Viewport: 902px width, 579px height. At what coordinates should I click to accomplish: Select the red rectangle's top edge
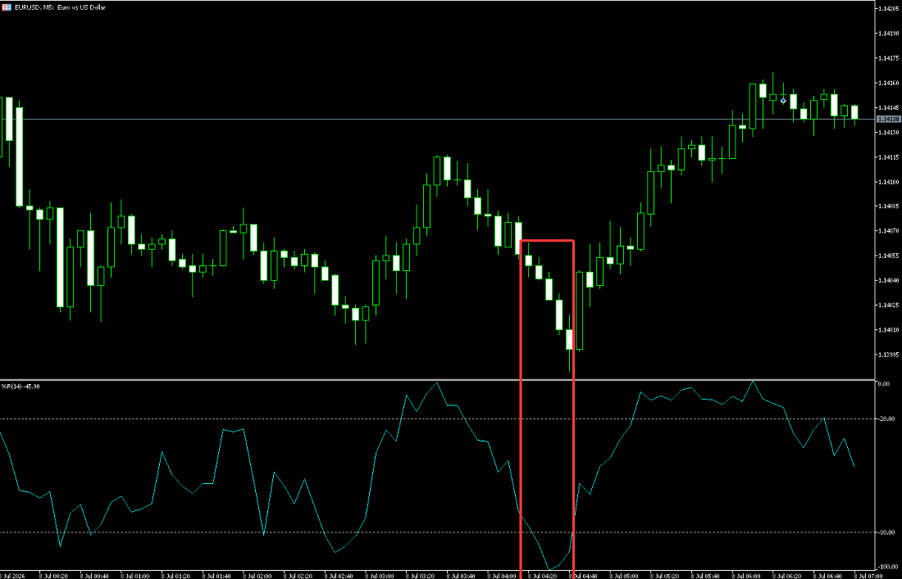[546, 240]
